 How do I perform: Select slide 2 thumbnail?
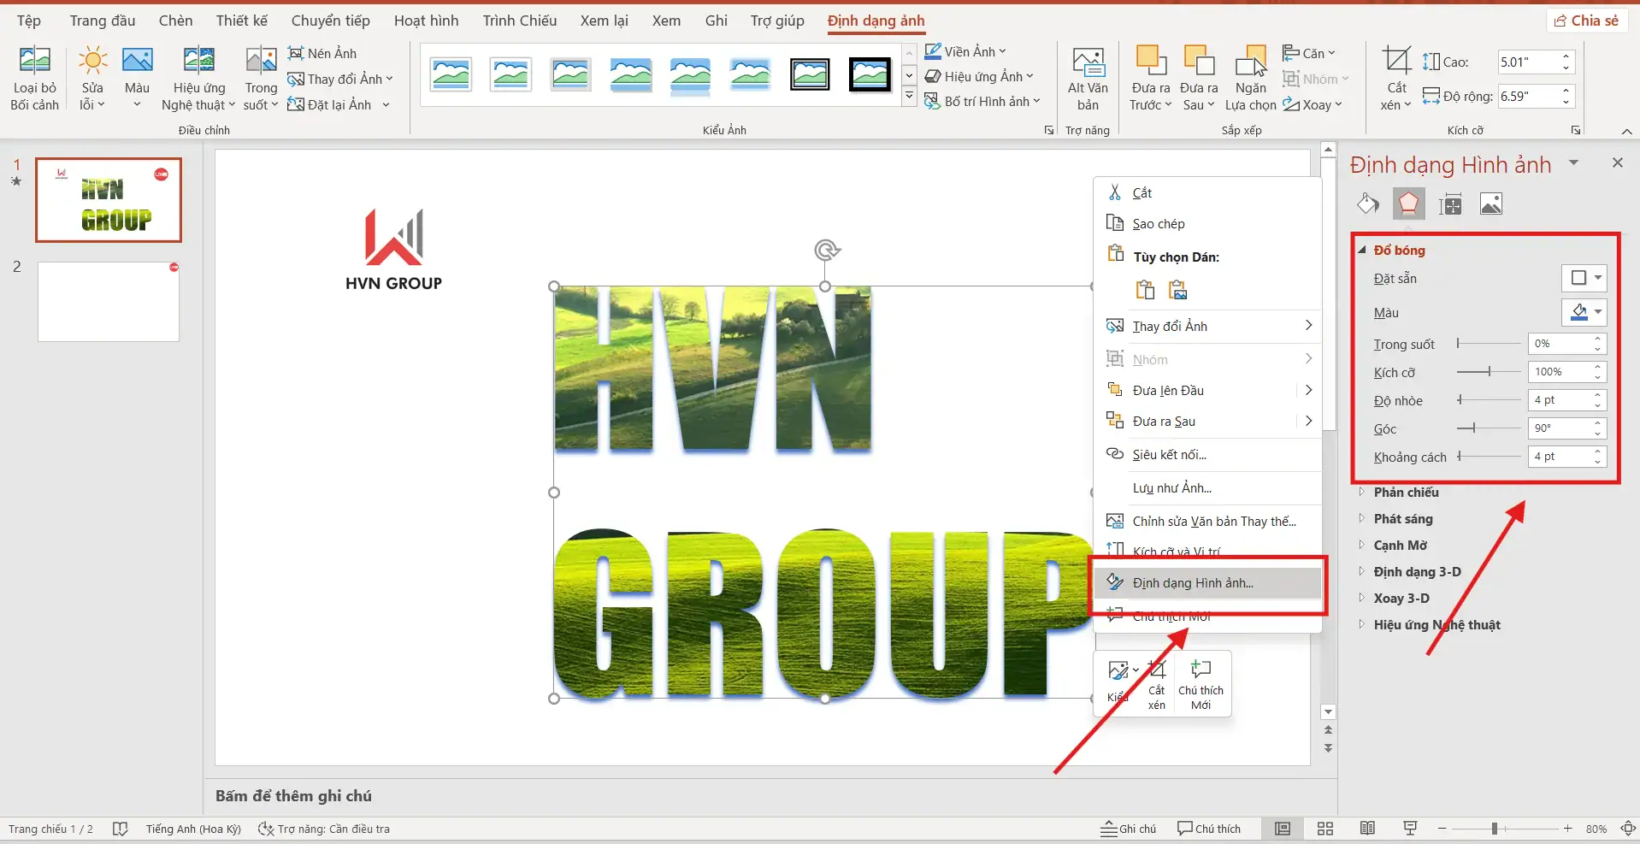tap(109, 302)
